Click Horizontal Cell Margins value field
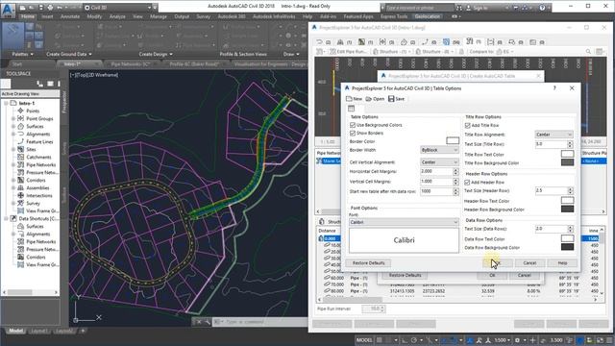615x346 pixels. (436, 171)
